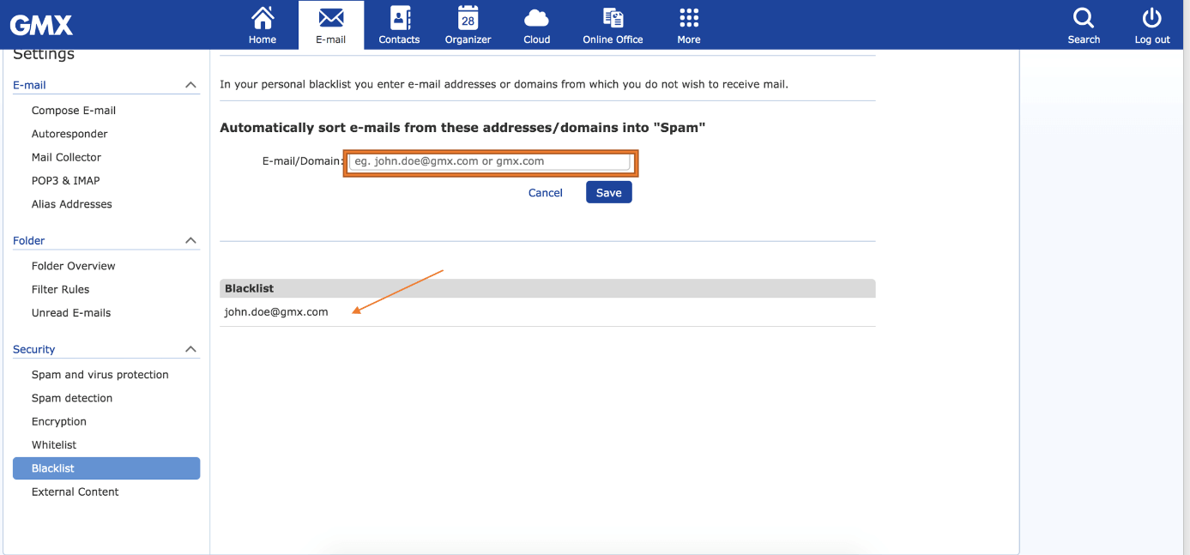The image size is (1190, 555).
Task: Open Folder Overview settings
Action: 73,266
